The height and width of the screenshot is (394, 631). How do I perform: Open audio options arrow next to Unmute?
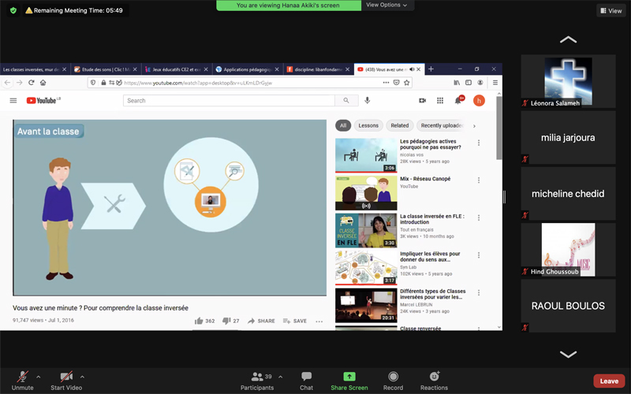[x=38, y=377]
